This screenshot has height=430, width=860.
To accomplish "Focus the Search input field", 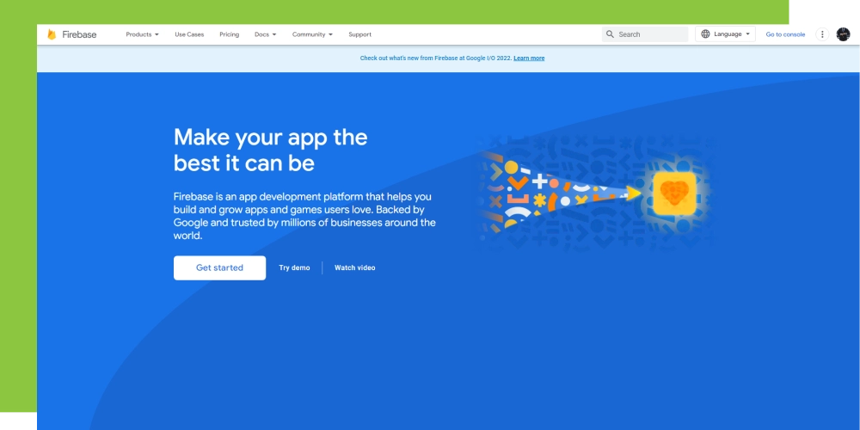I will (645, 34).
